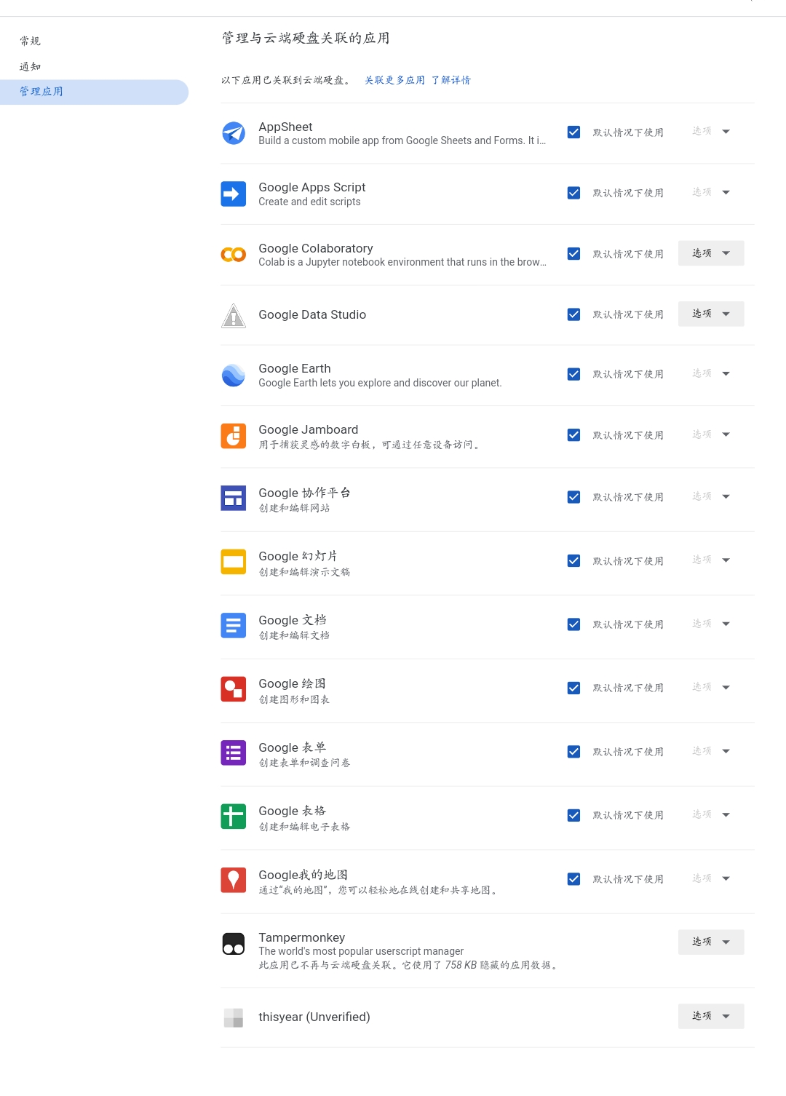Expand the 选项 menu for Google 文档

(x=711, y=624)
